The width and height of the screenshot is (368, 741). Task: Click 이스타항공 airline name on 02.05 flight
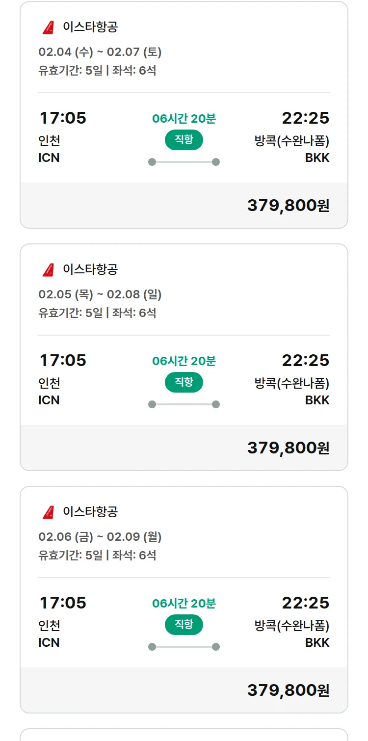tap(90, 269)
